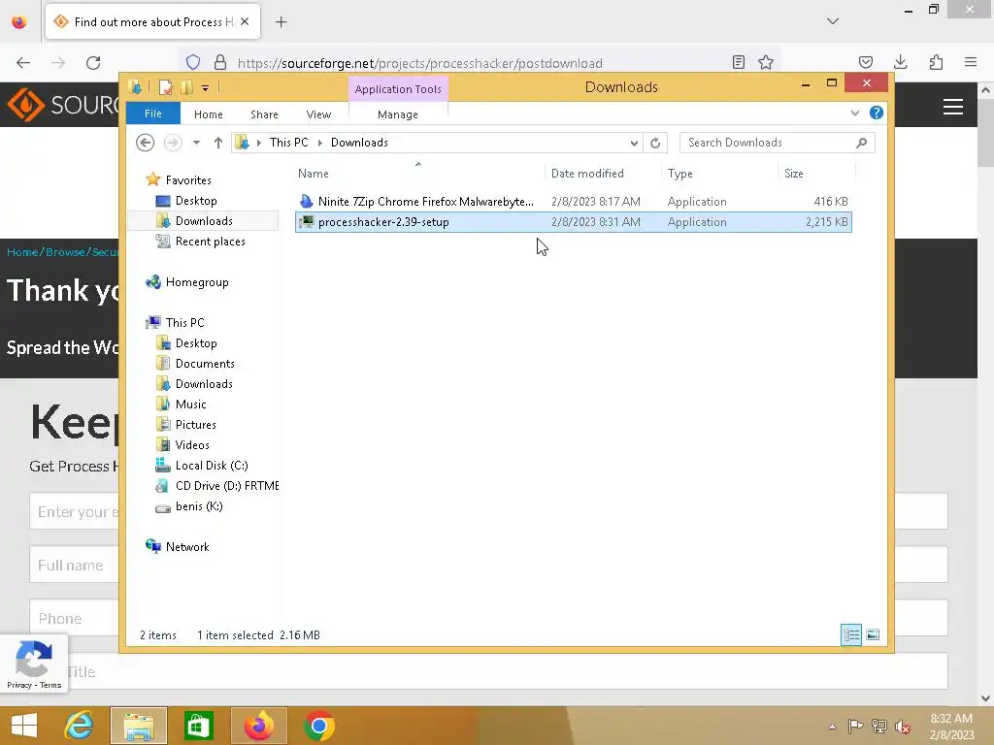Open the File ribbon tab
Viewport: 994px width, 745px height.
[153, 113]
